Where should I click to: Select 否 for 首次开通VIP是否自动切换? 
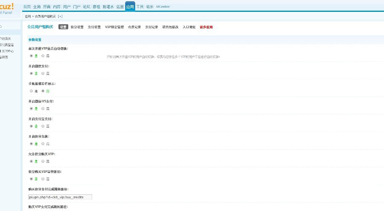tap(43, 56)
